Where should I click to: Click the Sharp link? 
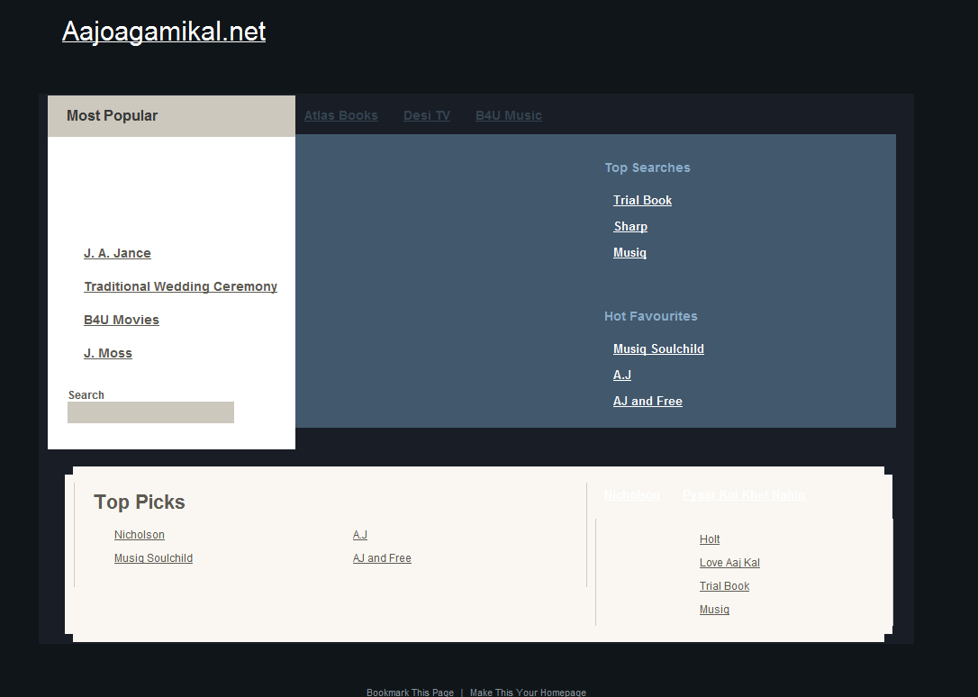[630, 226]
